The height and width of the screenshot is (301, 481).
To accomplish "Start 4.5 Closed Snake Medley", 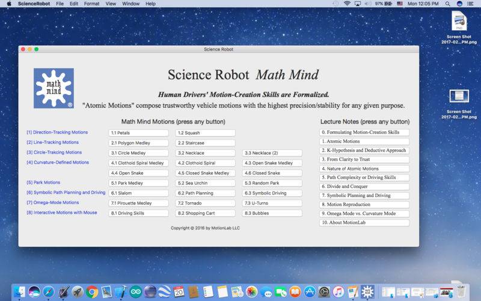I will click(x=205, y=173).
